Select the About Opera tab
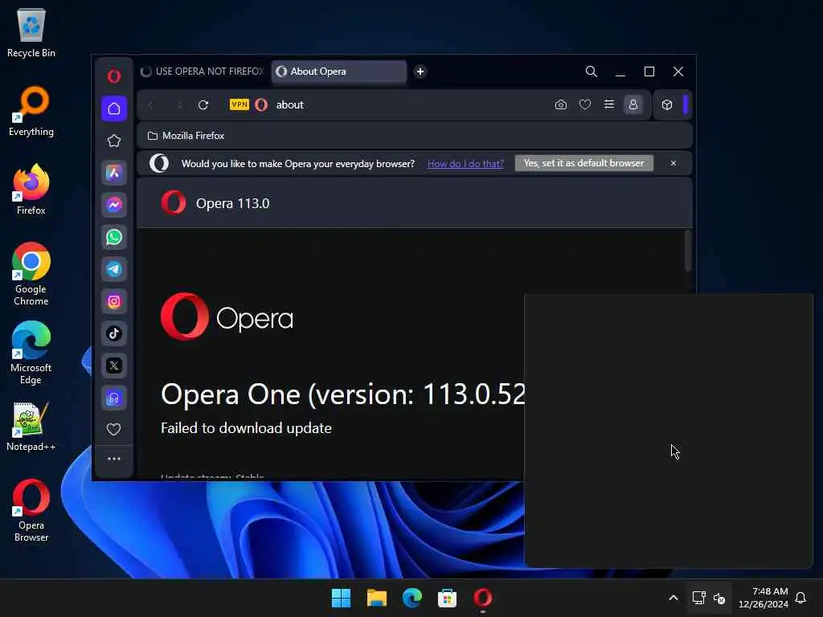 (x=339, y=72)
